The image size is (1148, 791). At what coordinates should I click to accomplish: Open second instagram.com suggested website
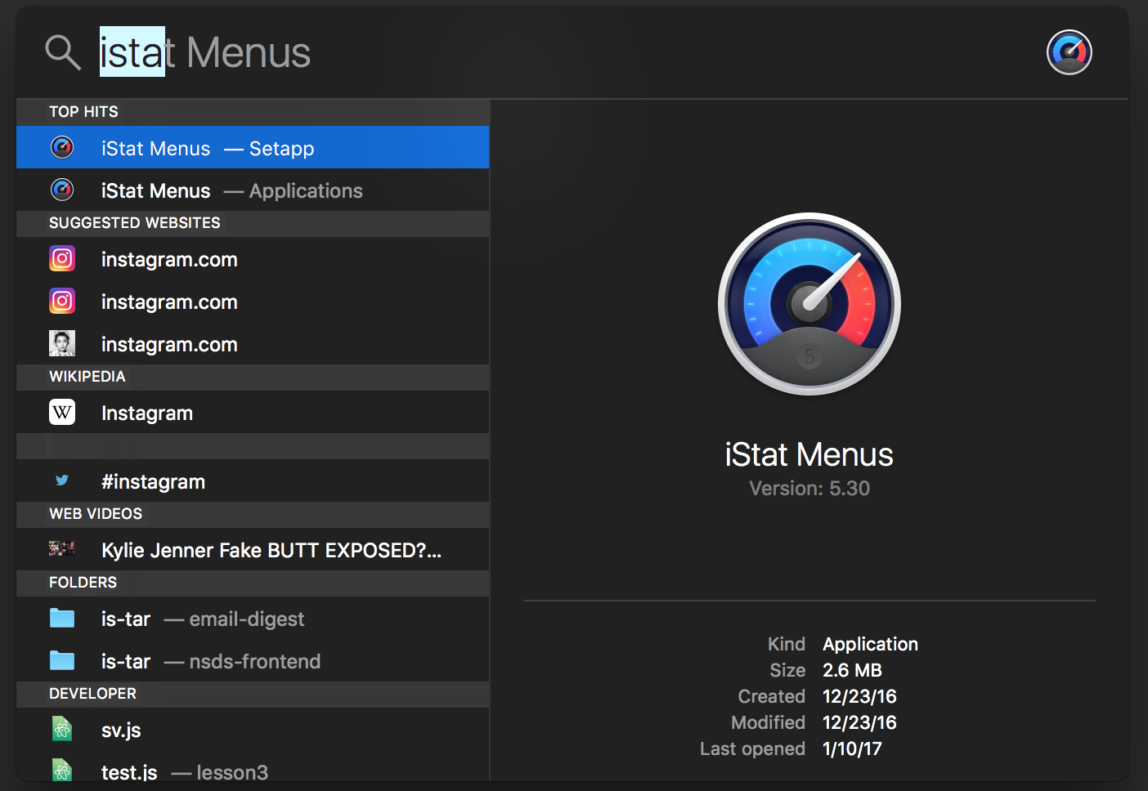pyautogui.click(x=252, y=302)
